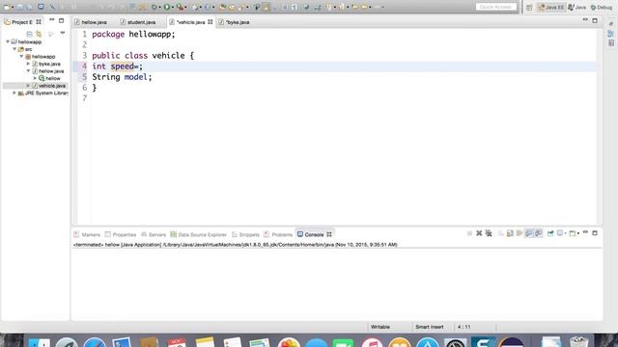618x347 pixels.
Task: Toggle console Scroll Lock icon
Action: click(x=510, y=233)
